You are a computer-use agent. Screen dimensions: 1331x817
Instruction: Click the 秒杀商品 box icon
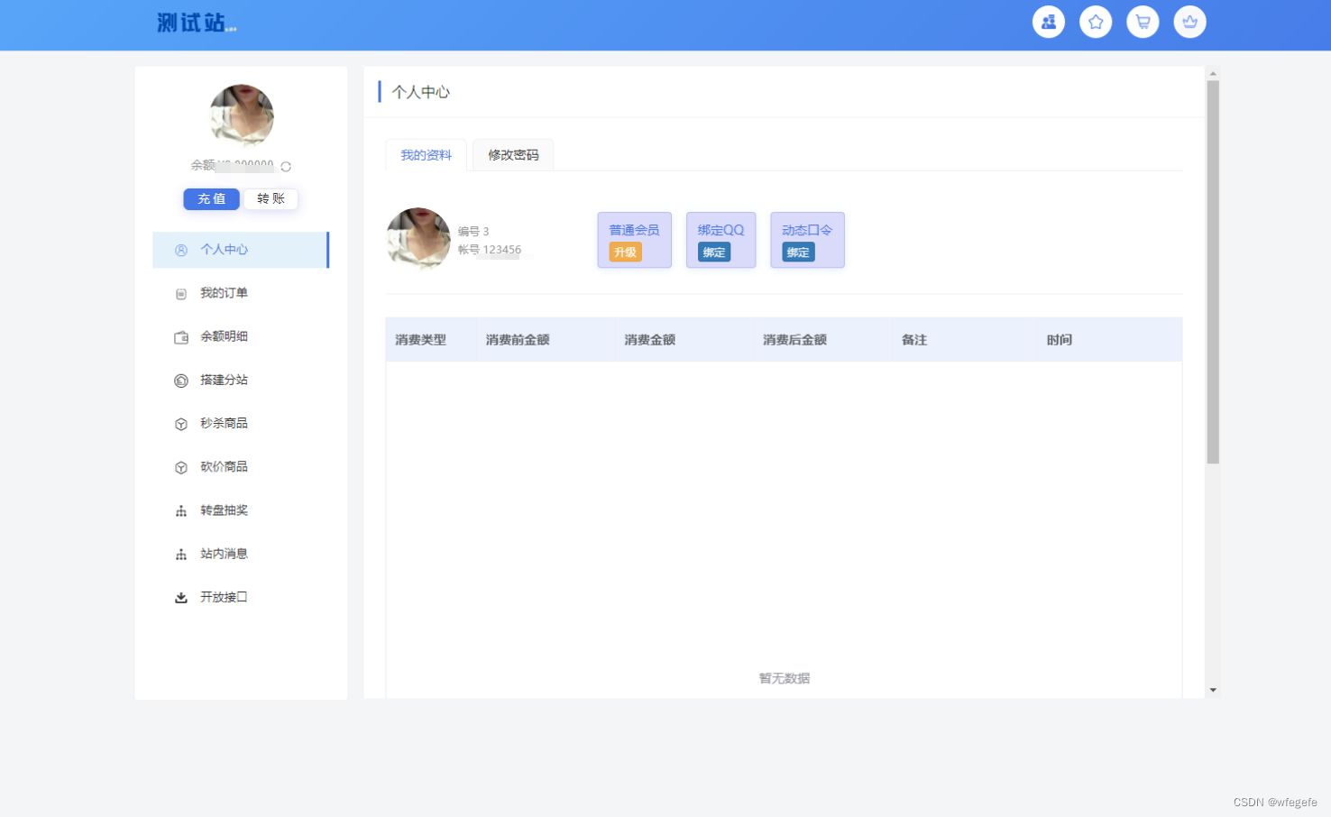(180, 423)
